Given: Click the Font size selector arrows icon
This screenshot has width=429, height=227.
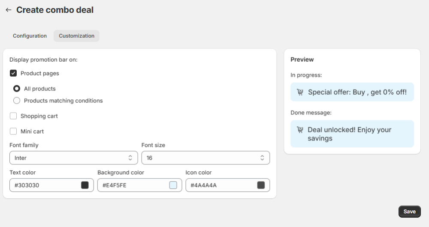Looking at the screenshot, I should (x=262, y=158).
